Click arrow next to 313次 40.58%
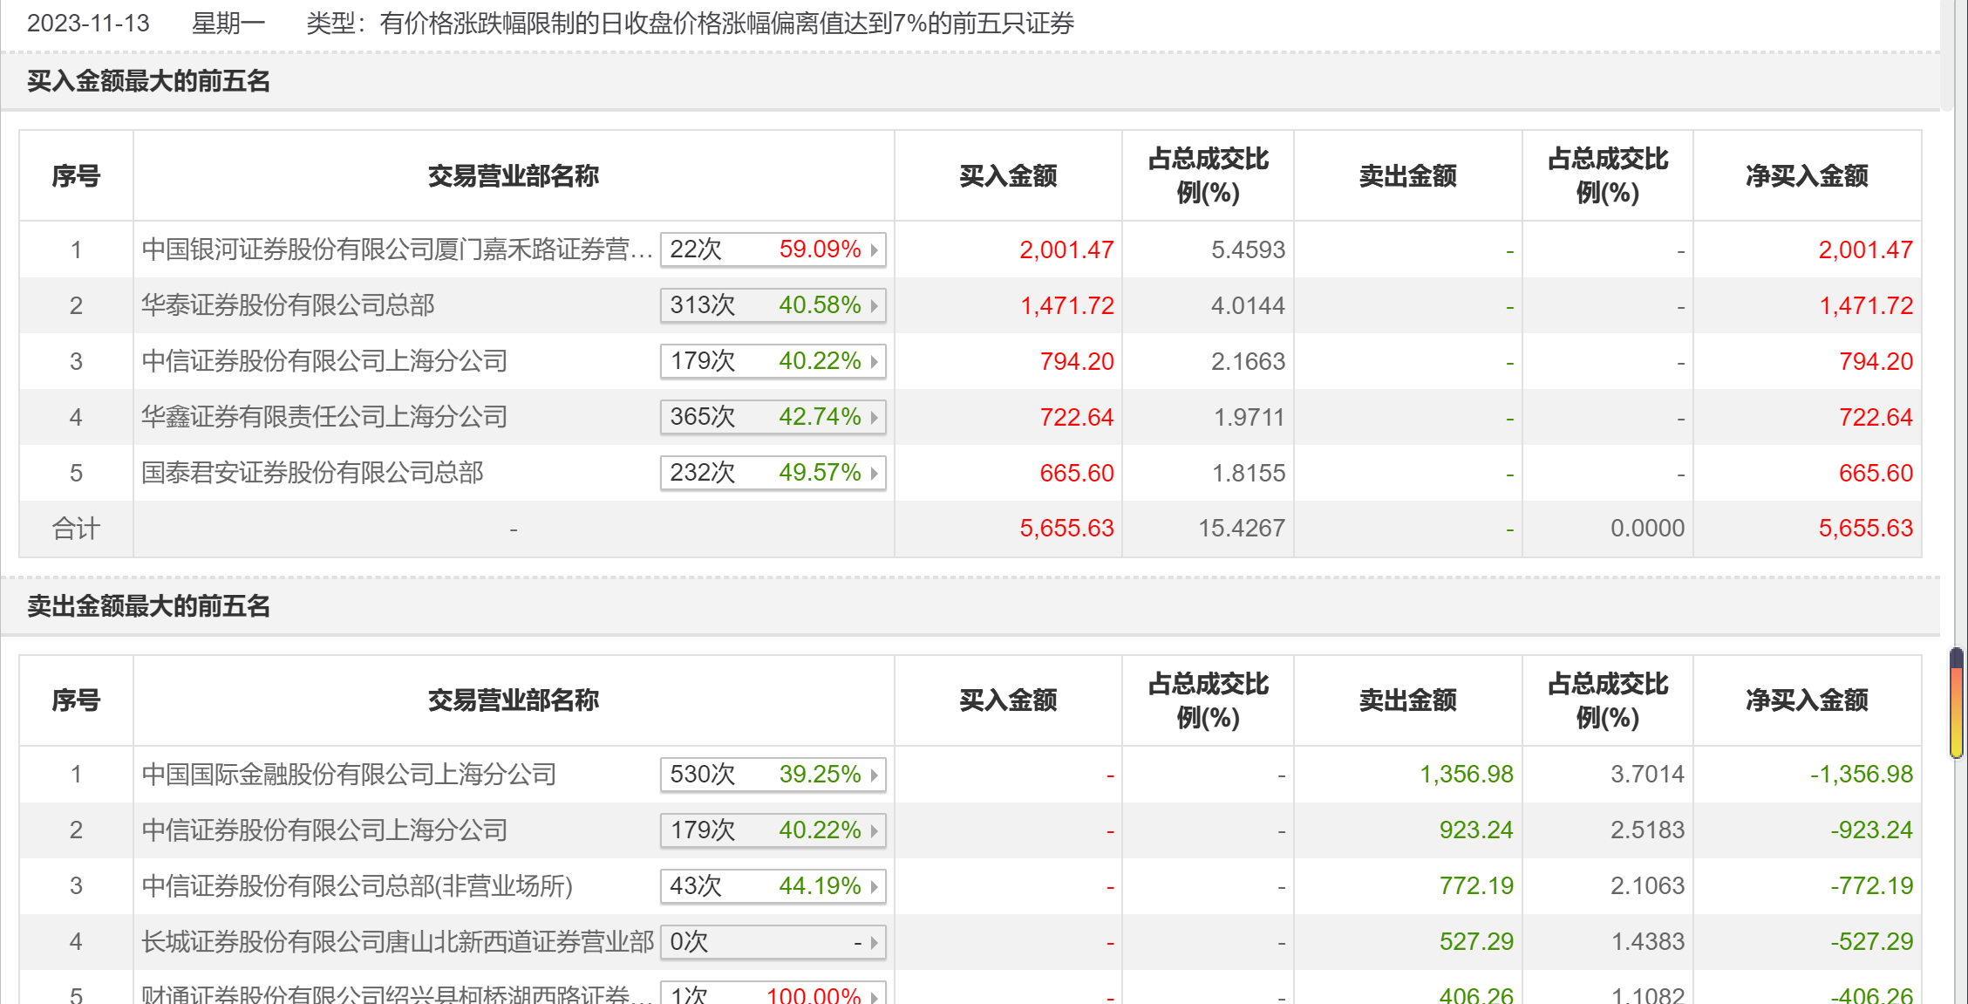Viewport: 1968px width, 1004px height. [x=874, y=306]
